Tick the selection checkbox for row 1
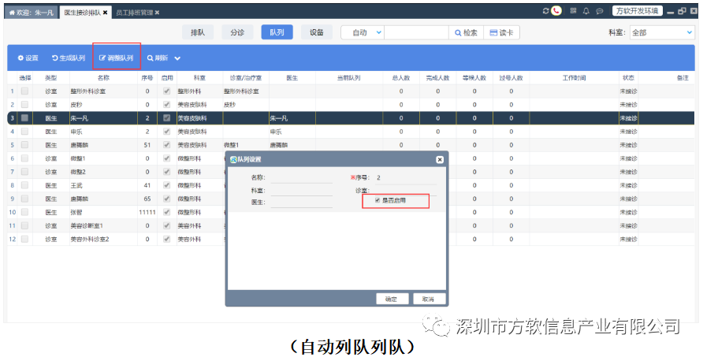Image resolution: width=703 pixels, height=357 pixels. click(24, 91)
